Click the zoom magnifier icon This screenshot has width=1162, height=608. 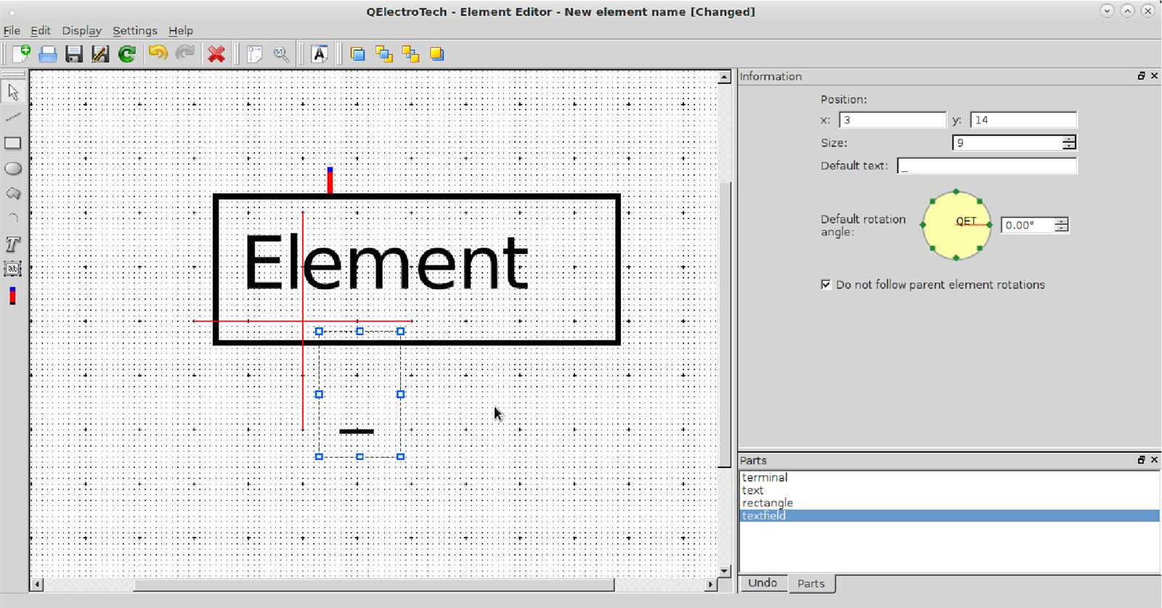pos(281,54)
